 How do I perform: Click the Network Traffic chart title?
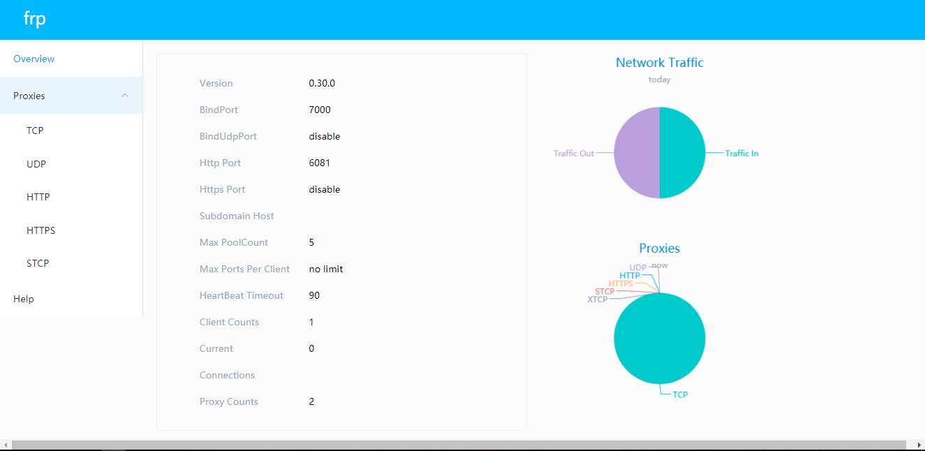(659, 63)
